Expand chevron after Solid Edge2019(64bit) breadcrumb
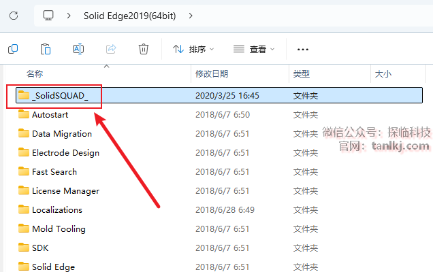The height and width of the screenshot is (272, 433). click(191, 16)
